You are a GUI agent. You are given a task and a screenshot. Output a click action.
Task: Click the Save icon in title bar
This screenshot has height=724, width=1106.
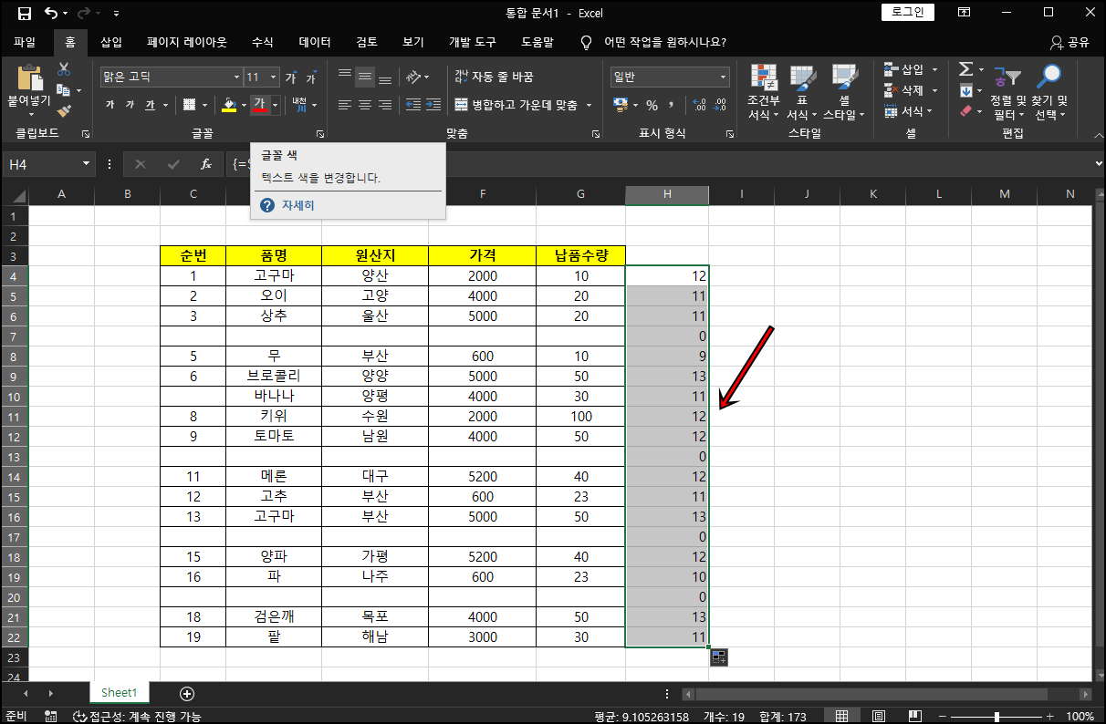click(x=25, y=14)
